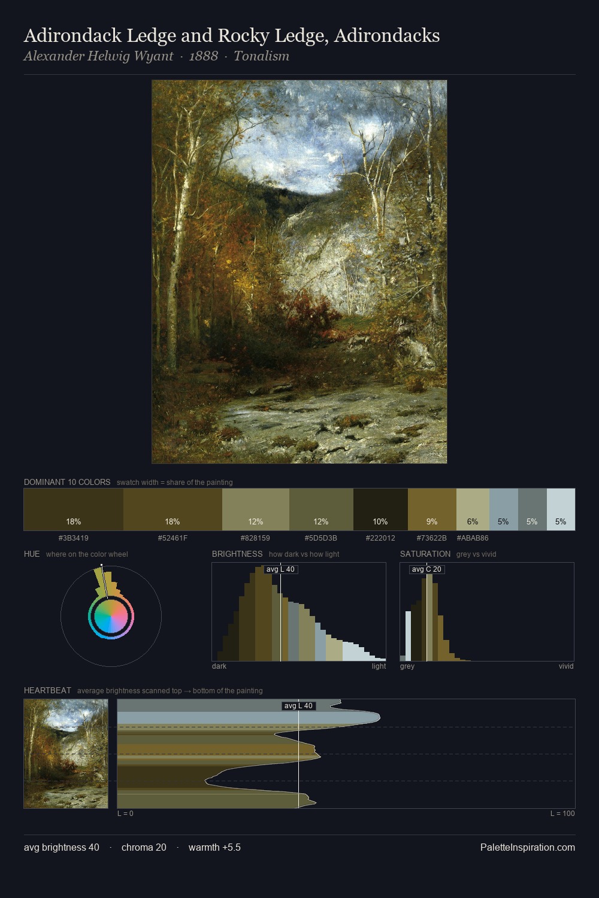
Task: Click the hex code text #52461F
Action: pos(173,538)
